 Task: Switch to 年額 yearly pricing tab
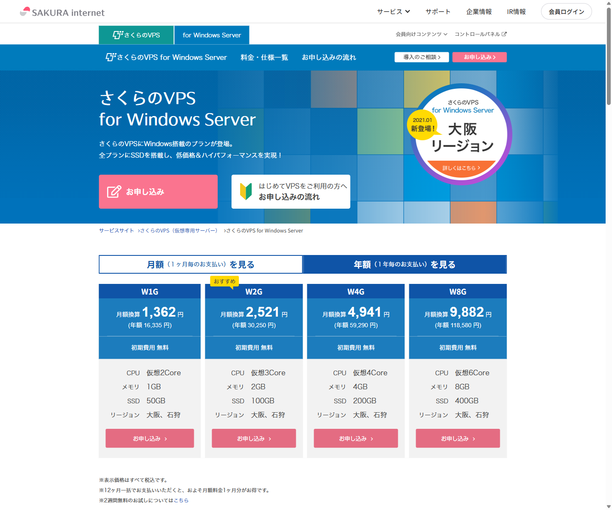pyautogui.click(x=405, y=264)
